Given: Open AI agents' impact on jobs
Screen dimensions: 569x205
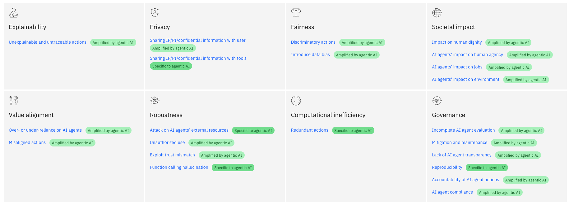Looking at the screenshot, I should [x=457, y=67].
